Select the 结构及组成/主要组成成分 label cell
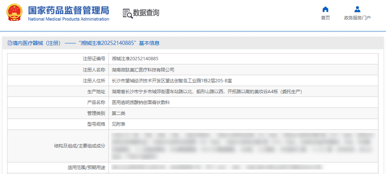The height and width of the screenshot is (174, 386). [58, 146]
